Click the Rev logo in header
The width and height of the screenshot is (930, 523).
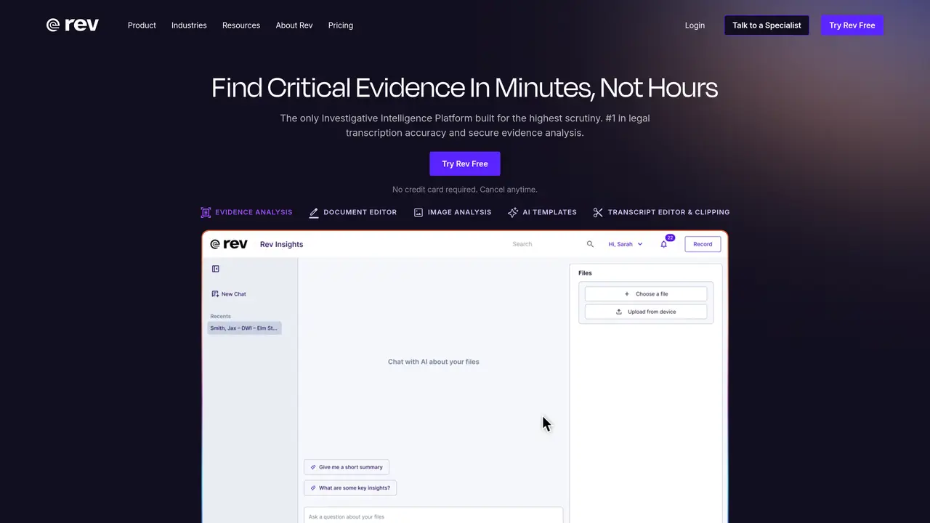73,25
